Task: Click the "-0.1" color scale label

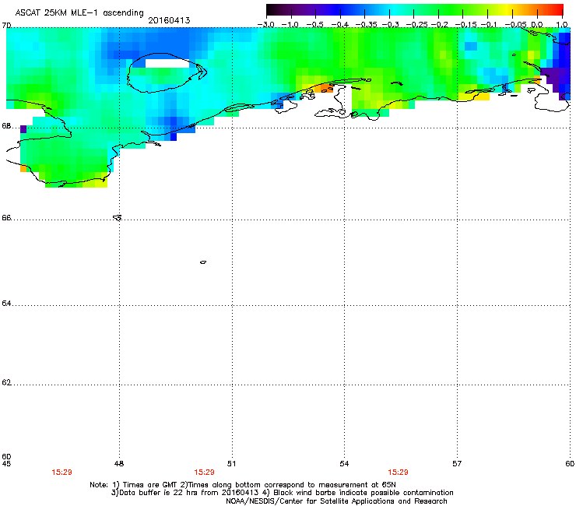Action: [489, 25]
